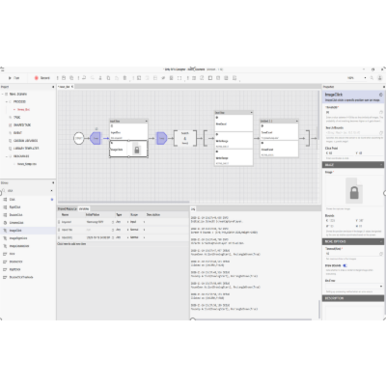Open the On Error dropdown in Properties
386x386 pixels.
point(354,286)
